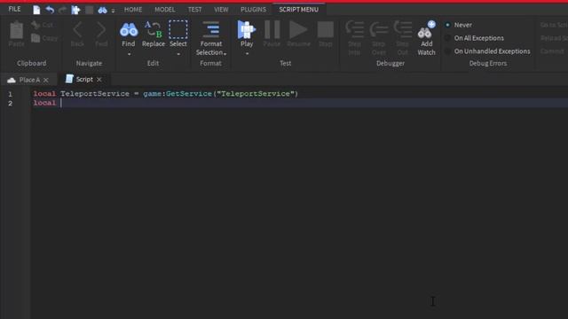Screen dimensions: 568x319
Task: Redo the last undone action
Action: (x=62, y=10)
